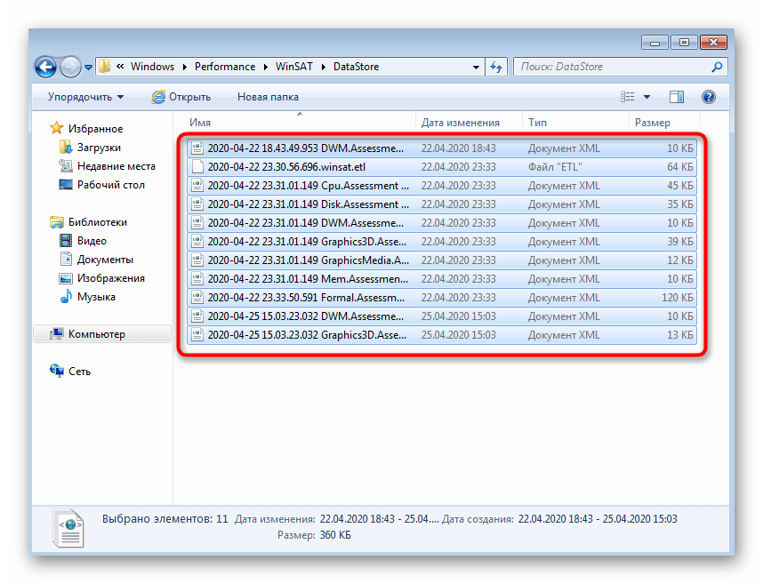Expand the Упорядочить dropdown menu
The image size is (763, 584).
[86, 97]
